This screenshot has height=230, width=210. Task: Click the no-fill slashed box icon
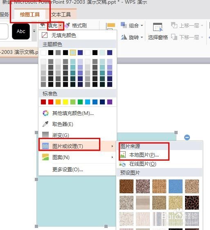[45, 35]
